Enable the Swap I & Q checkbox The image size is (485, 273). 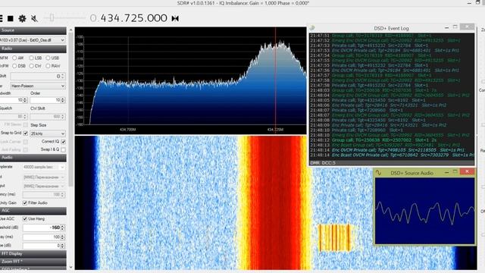(x=63, y=149)
